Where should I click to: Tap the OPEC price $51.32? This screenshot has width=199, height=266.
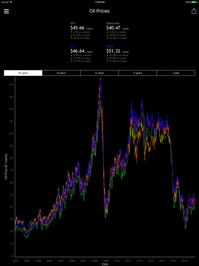click(113, 51)
